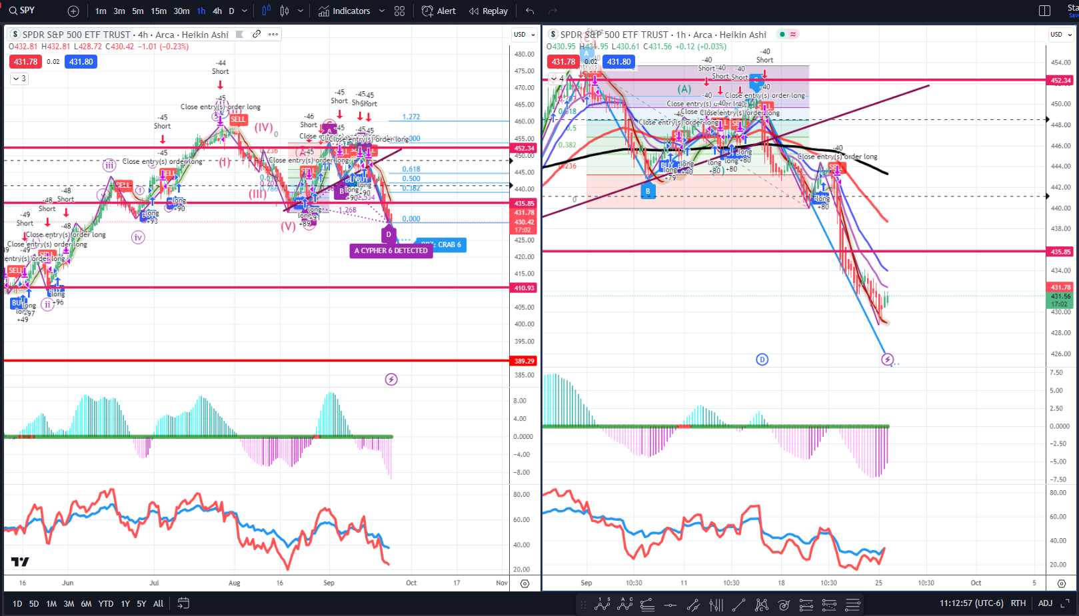
Task: Select the Elliott correction wave ABC tool
Action: coord(625,605)
